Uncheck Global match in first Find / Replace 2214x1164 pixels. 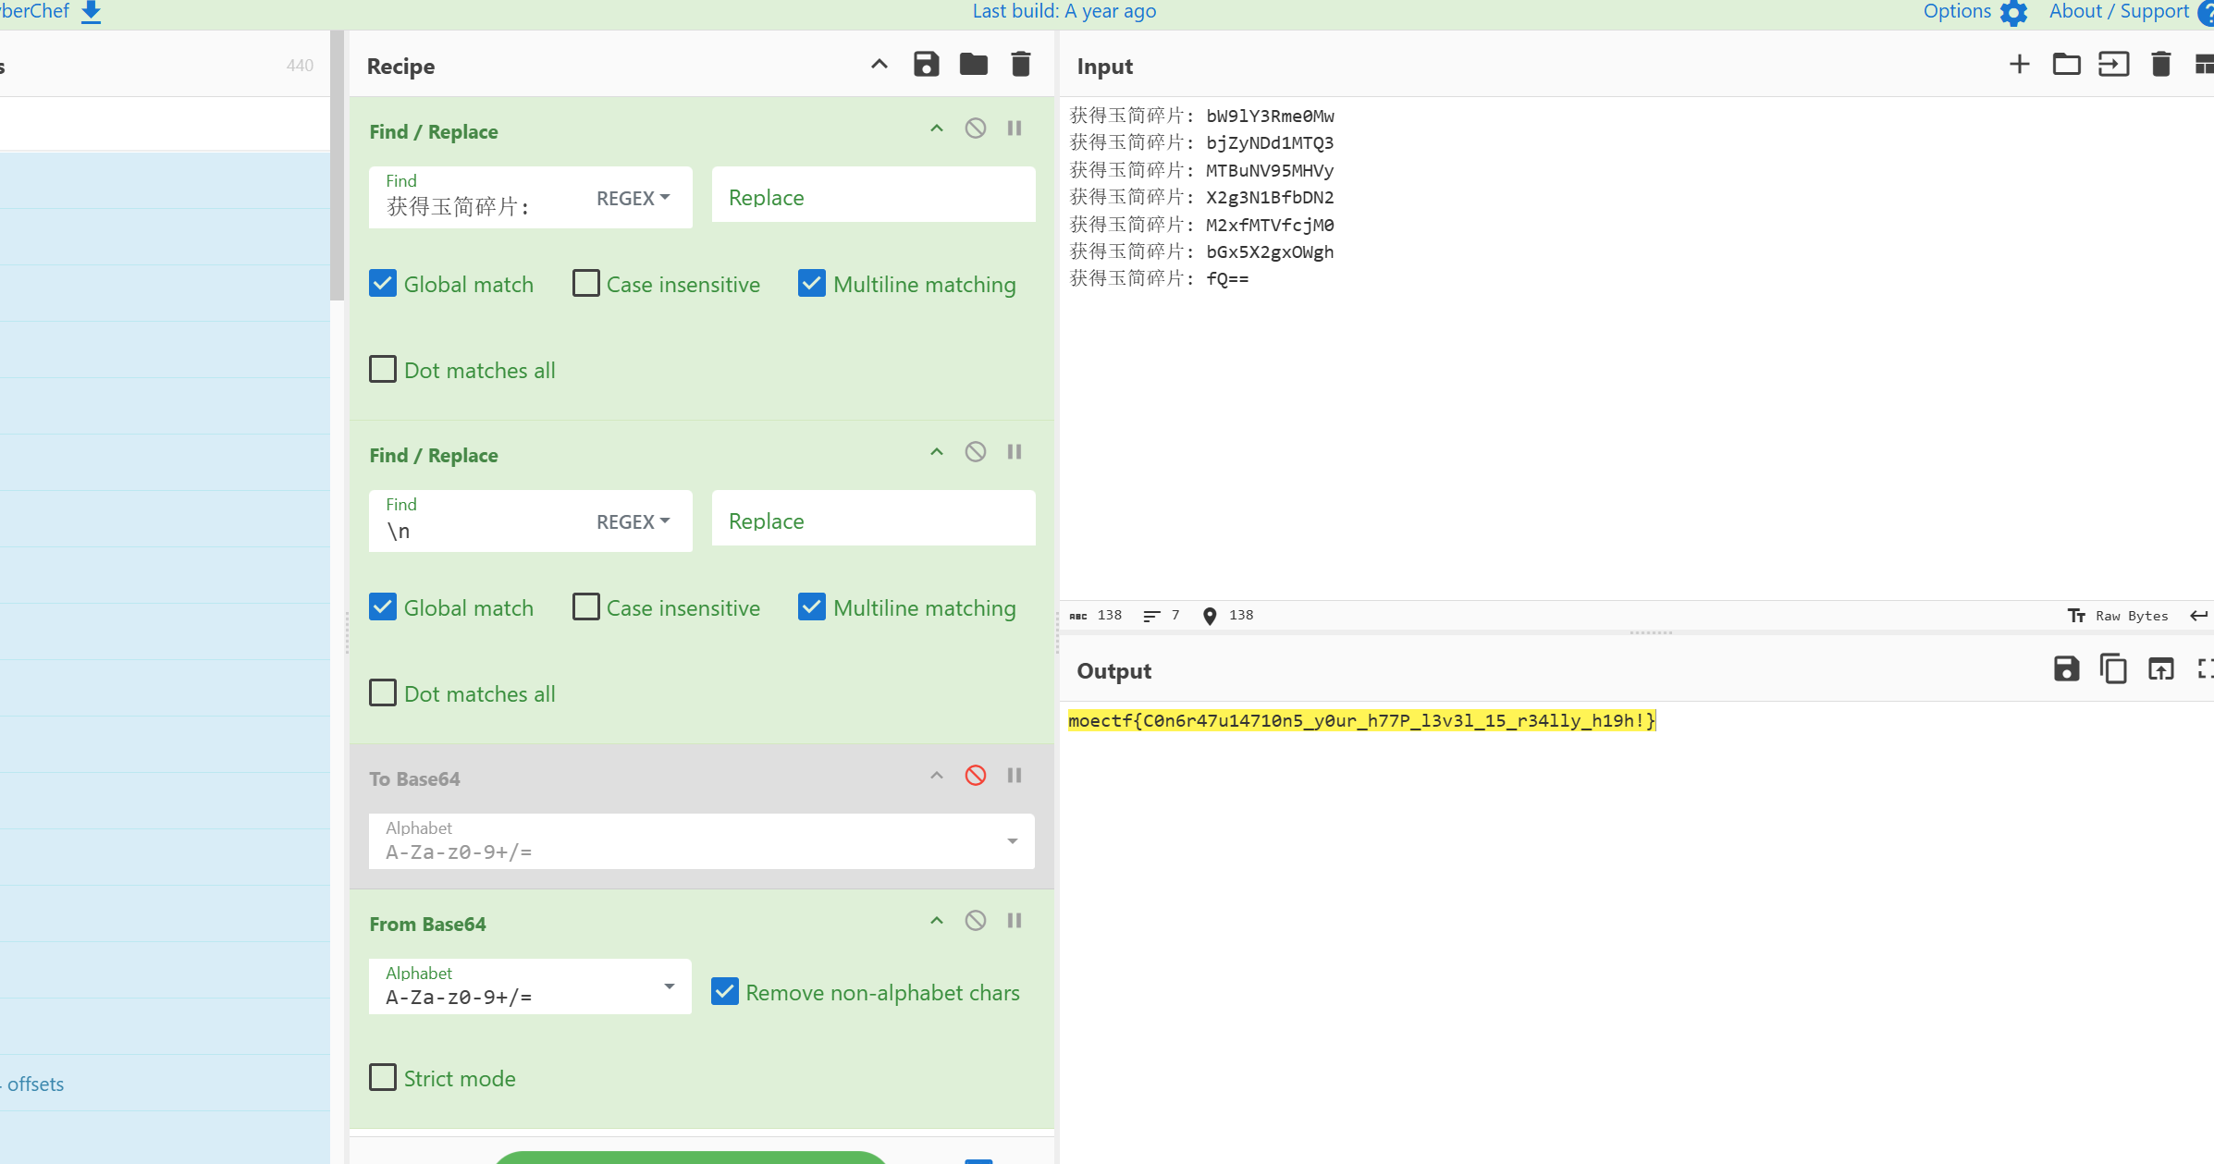click(x=383, y=284)
